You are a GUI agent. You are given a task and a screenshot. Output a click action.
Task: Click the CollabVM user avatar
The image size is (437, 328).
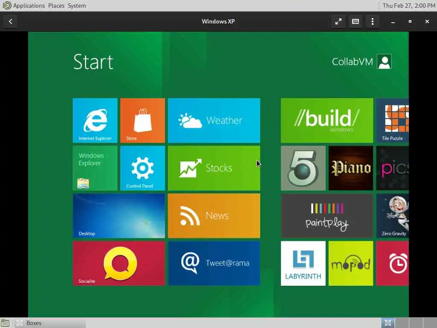(385, 61)
